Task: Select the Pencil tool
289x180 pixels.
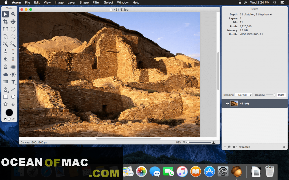Action: (x=13, y=52)
